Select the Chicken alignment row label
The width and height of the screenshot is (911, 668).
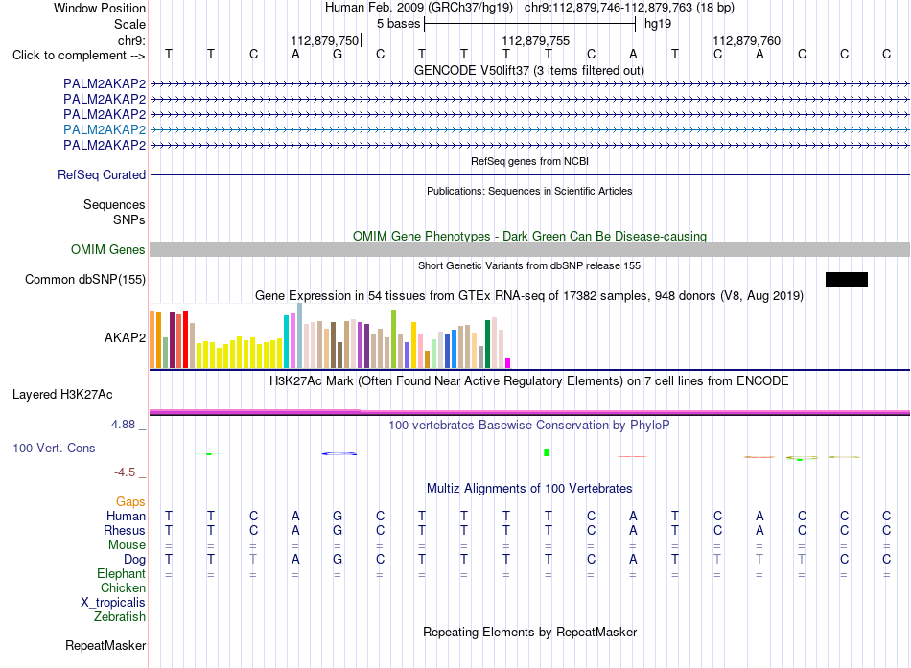tap(123, 587)
